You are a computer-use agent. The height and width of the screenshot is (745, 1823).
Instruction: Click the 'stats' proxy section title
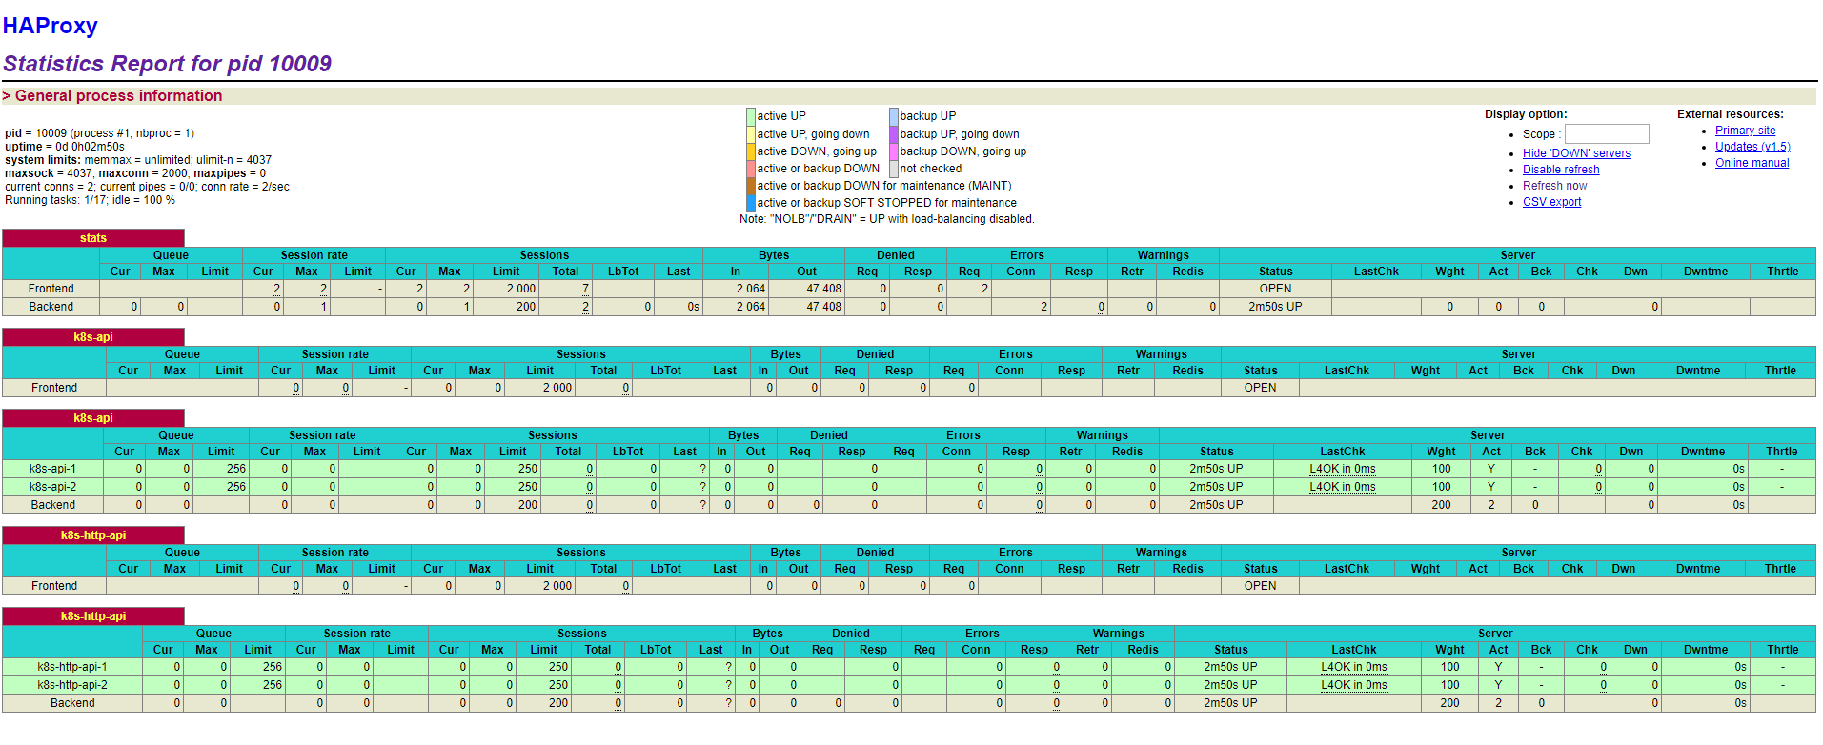tap(93, 238)
